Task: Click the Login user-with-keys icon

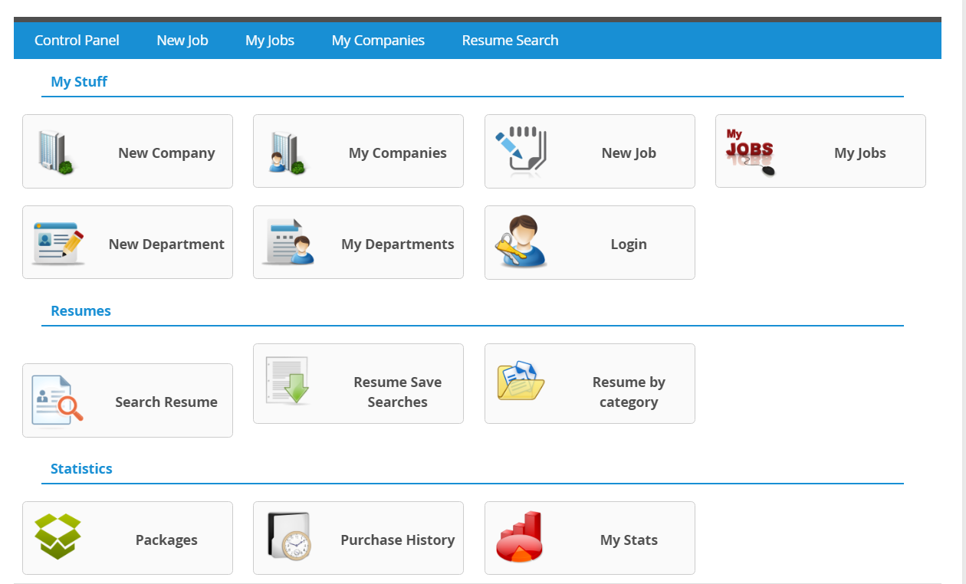Action: [520, 241]
